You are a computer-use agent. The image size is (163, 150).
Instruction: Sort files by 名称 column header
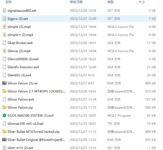9,2
